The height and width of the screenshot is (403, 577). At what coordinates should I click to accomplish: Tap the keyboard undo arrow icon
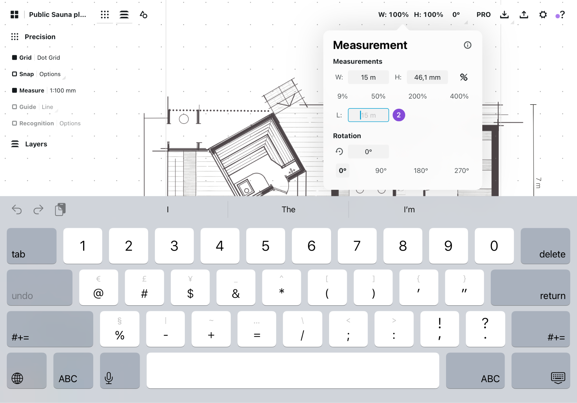coord(17,210)
